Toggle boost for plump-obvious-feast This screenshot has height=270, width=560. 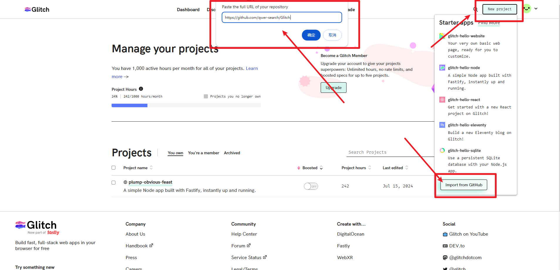tap(311, 186)
